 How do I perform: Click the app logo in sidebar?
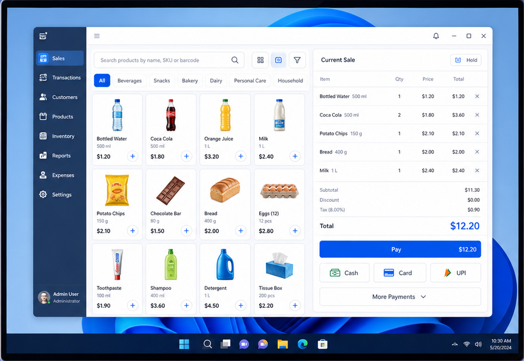(x=43, y=36)
